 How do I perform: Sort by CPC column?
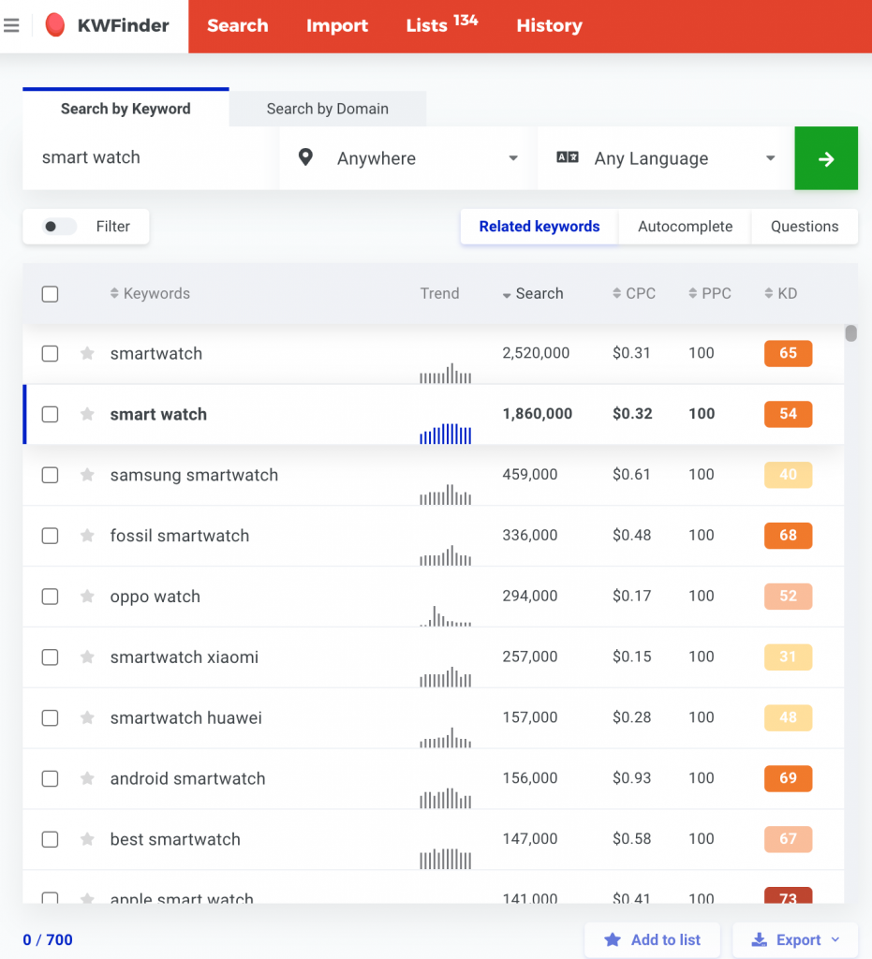pos(634,293)
